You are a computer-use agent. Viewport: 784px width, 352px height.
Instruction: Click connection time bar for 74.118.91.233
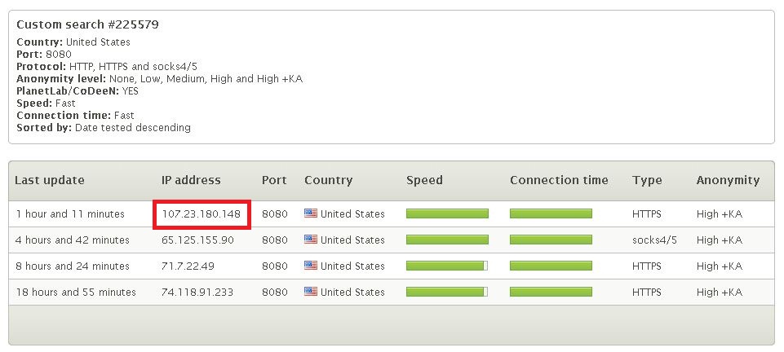(x=551, y=292)
